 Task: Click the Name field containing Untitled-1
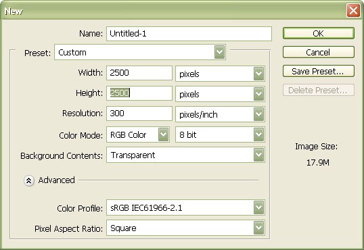[189, 34]
